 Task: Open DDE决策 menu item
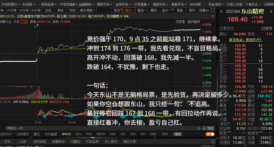pos(195,4)
